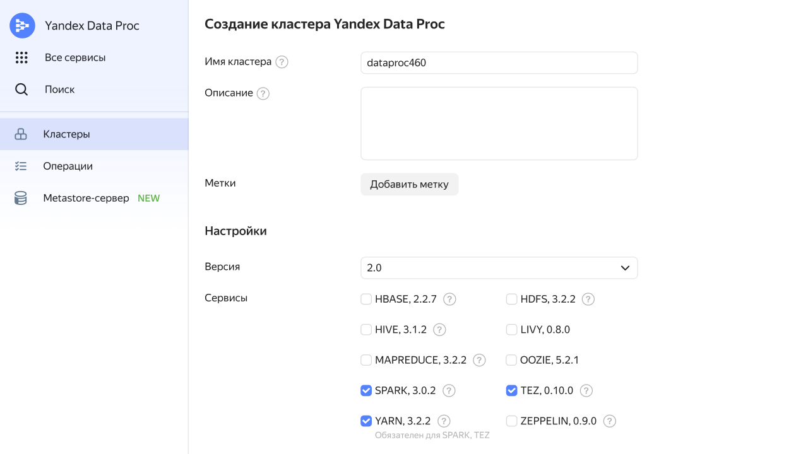
Task: Open help icon next to YARN
Action: (x=444, y=421)
